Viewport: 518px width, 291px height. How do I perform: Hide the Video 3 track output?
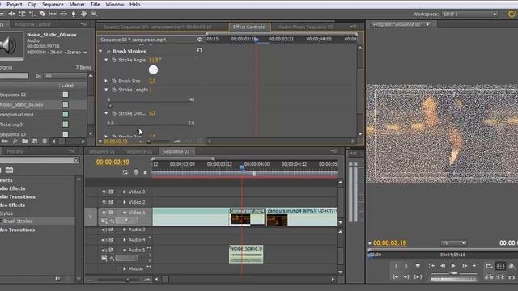point(104,192)
